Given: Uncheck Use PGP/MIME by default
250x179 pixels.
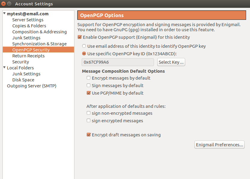Looking at the screenshot, I should [x=89, y=93].
